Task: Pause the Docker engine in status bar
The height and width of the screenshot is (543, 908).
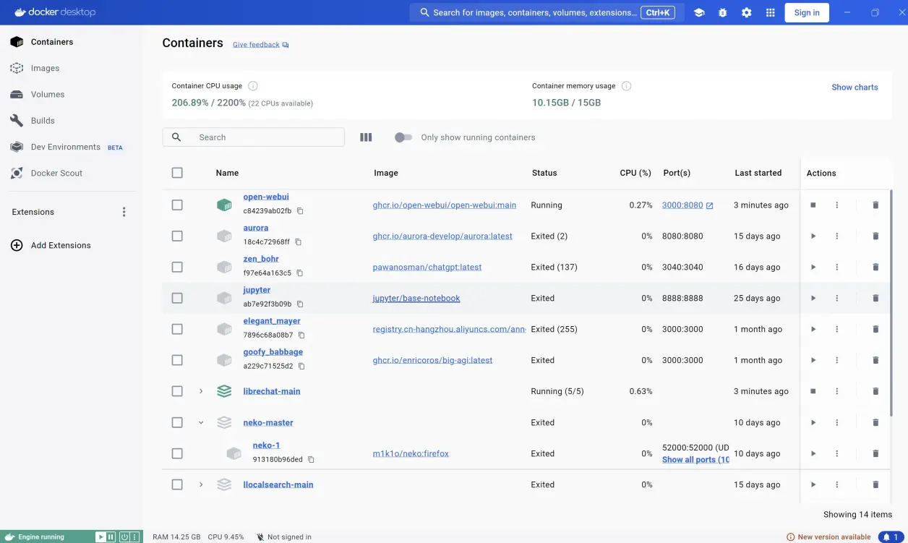Action: coord(111,537)
